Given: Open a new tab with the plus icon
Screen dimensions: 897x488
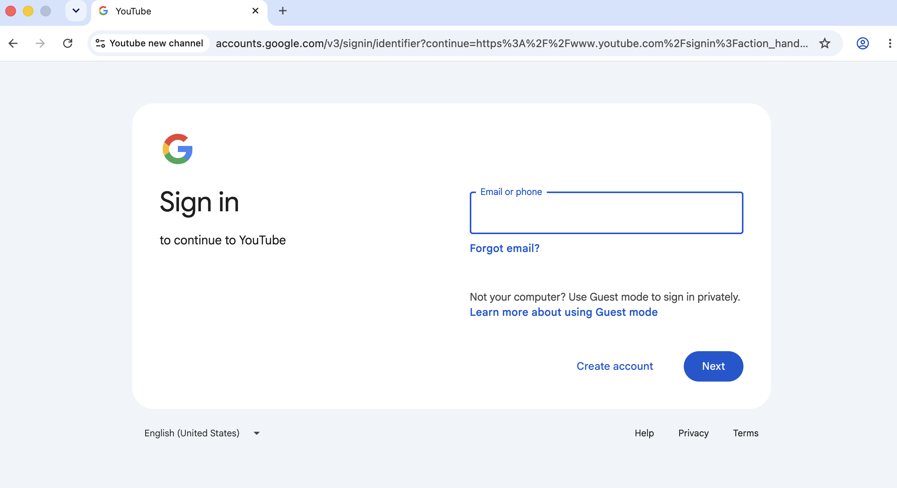Looking at the screenshot, I should pos(282,11).
